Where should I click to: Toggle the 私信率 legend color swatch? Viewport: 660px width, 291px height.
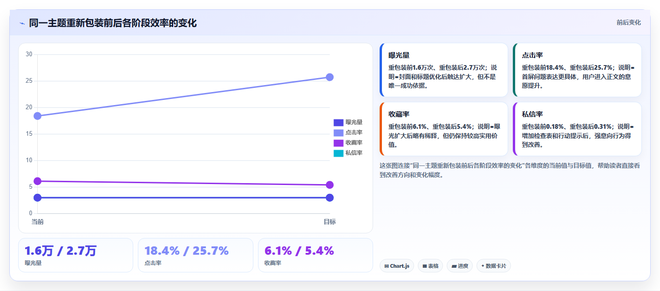[338, 153]
